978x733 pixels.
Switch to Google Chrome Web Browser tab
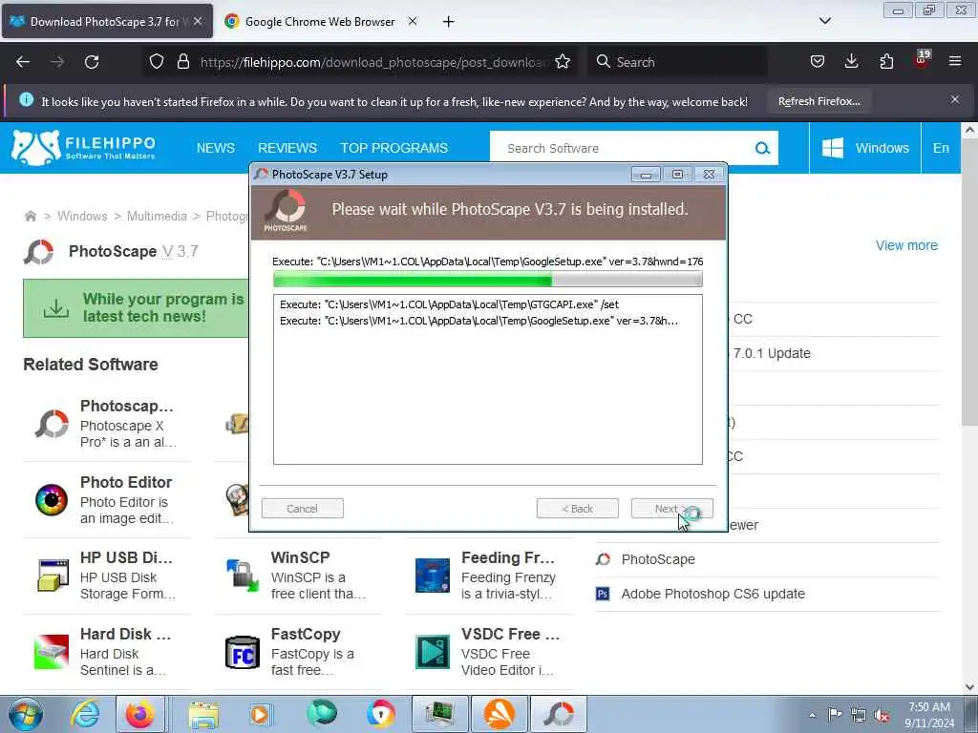coord(320,22)
